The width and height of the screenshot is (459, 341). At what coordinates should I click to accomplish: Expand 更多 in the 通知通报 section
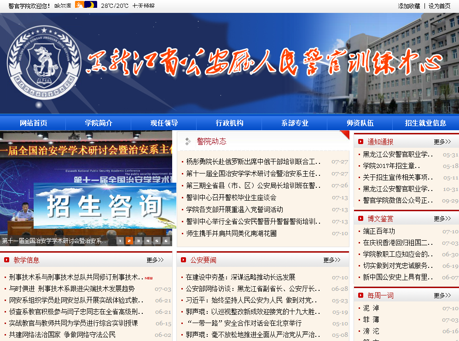442,142
